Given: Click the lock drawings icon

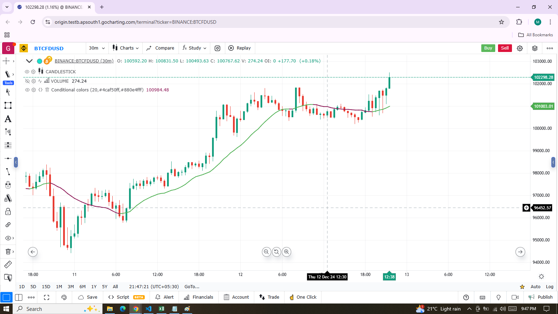Looking at the screenshot, I should 8,212.
